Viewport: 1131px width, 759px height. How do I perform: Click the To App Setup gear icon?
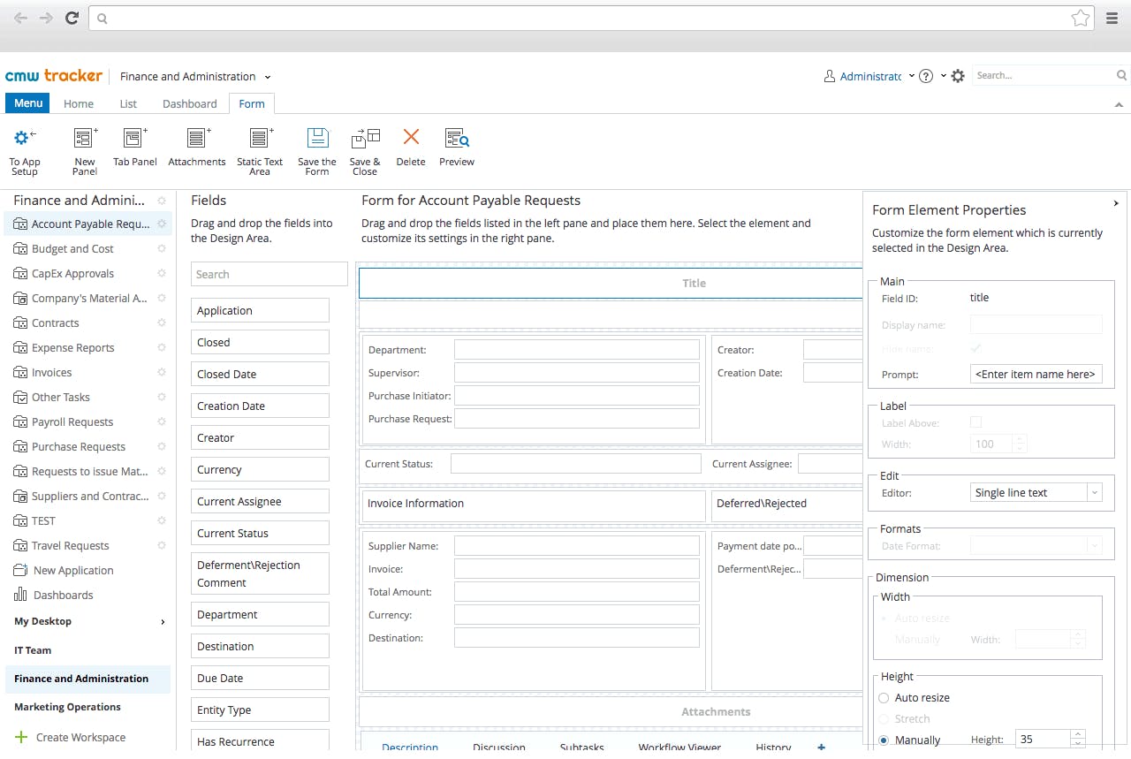pyautogui.click(x=25, y=137)
